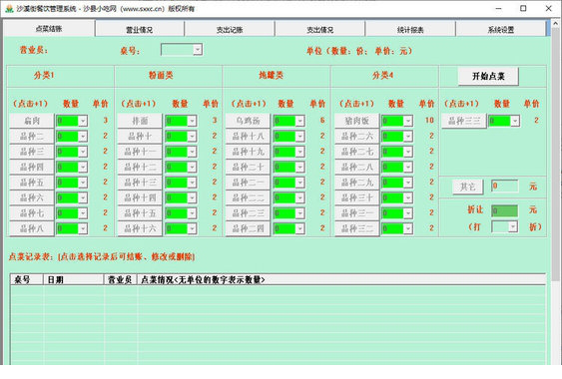Image resolution: width=562 pixels, height=379 pixels.
Task: Click the 品种二十 item button
Action: tap(248, 167)
